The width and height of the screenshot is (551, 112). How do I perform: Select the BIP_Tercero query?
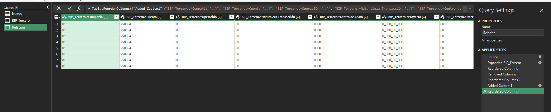tap(26, 21)
